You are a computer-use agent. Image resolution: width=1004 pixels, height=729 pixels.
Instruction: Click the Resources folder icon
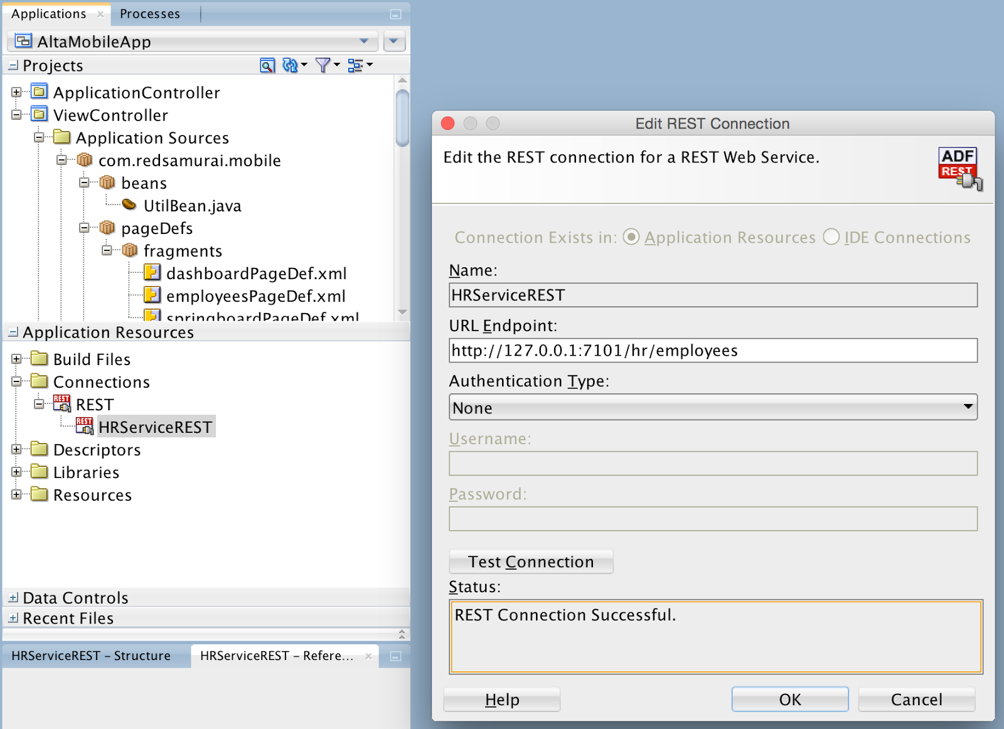(40, 494)
